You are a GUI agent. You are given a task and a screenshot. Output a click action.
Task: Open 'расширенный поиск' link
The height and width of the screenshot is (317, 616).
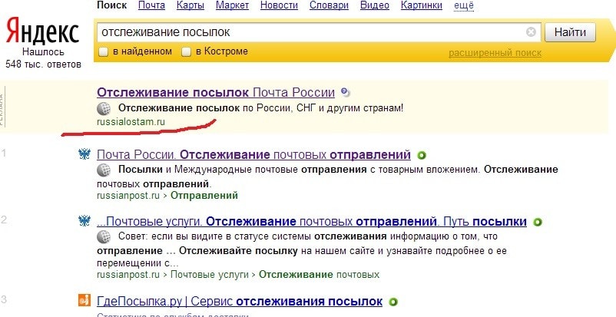(495, 53)
